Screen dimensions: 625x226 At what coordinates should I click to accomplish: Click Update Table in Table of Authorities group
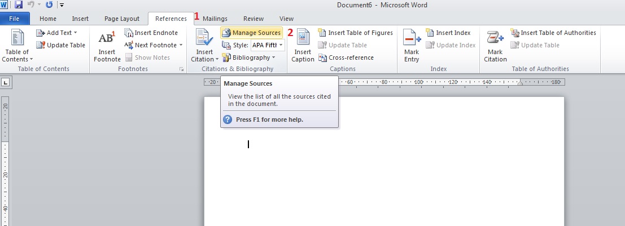(x=535, y=45)
